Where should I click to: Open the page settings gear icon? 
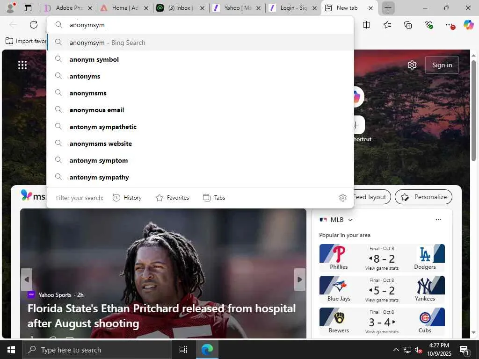point(412,65)
